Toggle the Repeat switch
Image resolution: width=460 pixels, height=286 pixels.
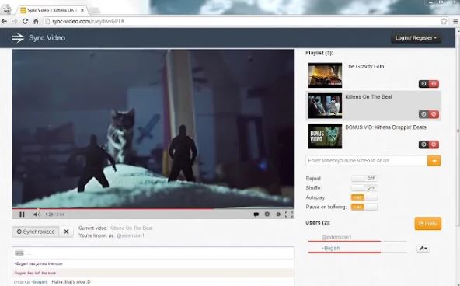coord(364,178)
